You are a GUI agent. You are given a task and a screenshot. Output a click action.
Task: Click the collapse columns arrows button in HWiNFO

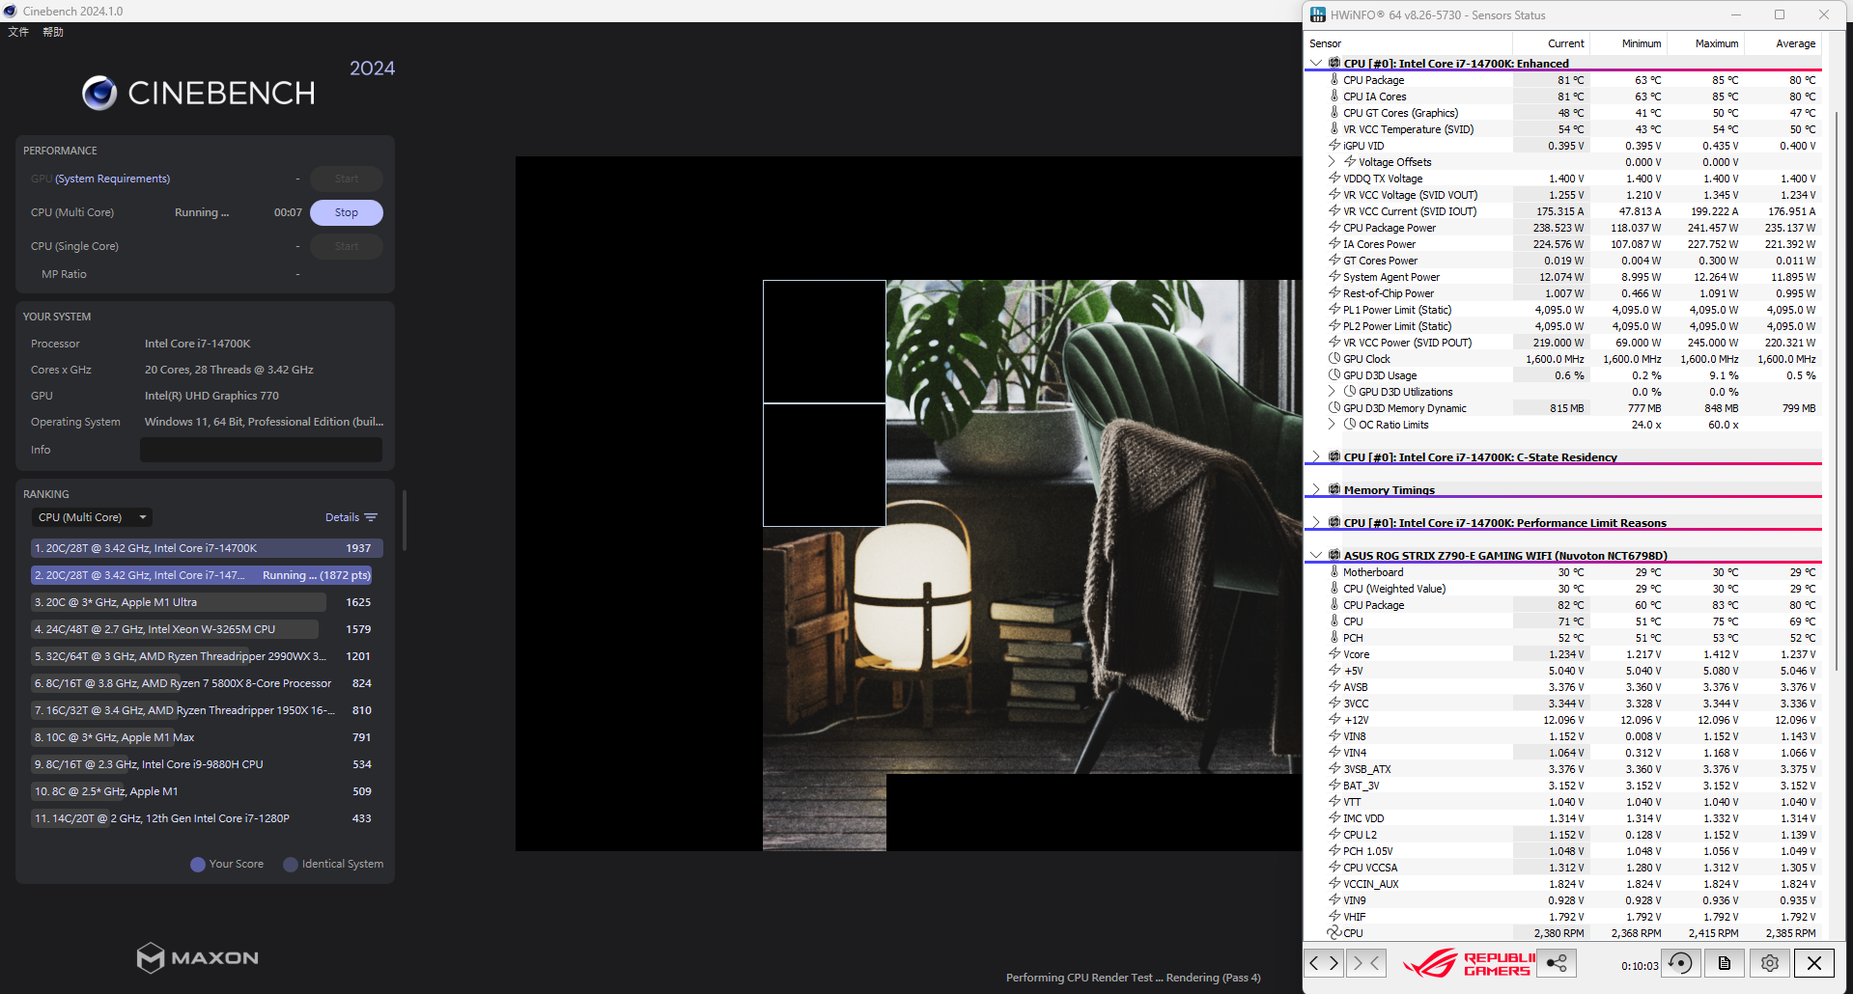click(1366, 962)
